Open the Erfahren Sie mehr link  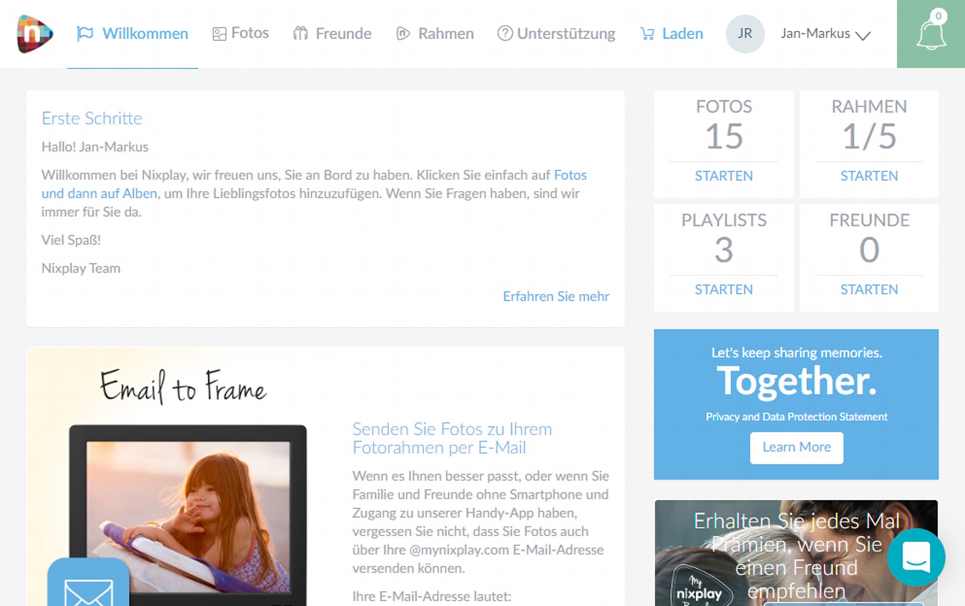[x=556, y=296]
